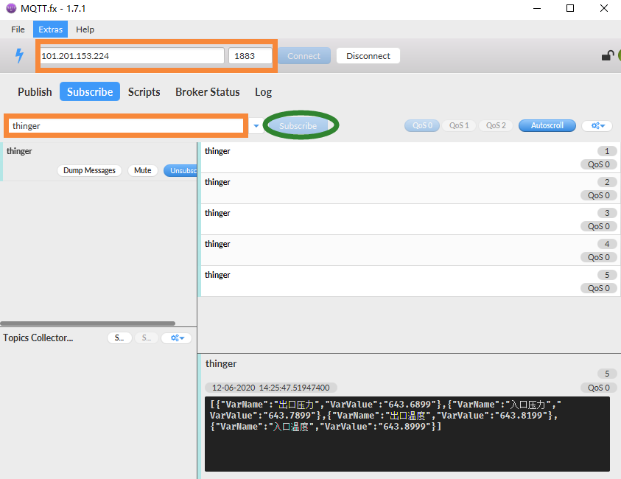Click the Disconnect button

tap(368, 56)
